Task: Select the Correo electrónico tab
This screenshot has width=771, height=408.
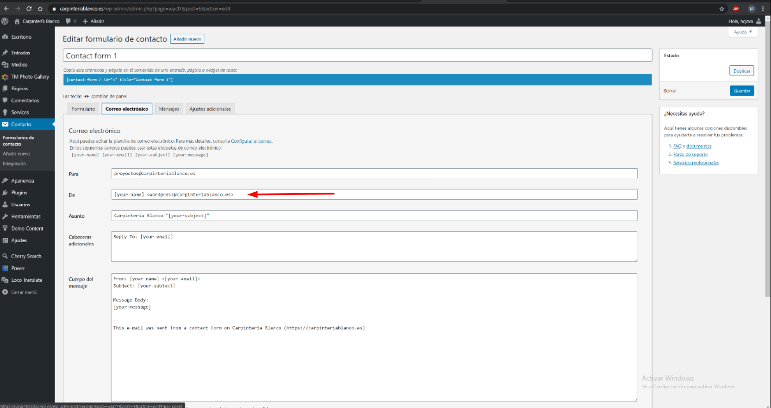Action: [x=127, y=109]
